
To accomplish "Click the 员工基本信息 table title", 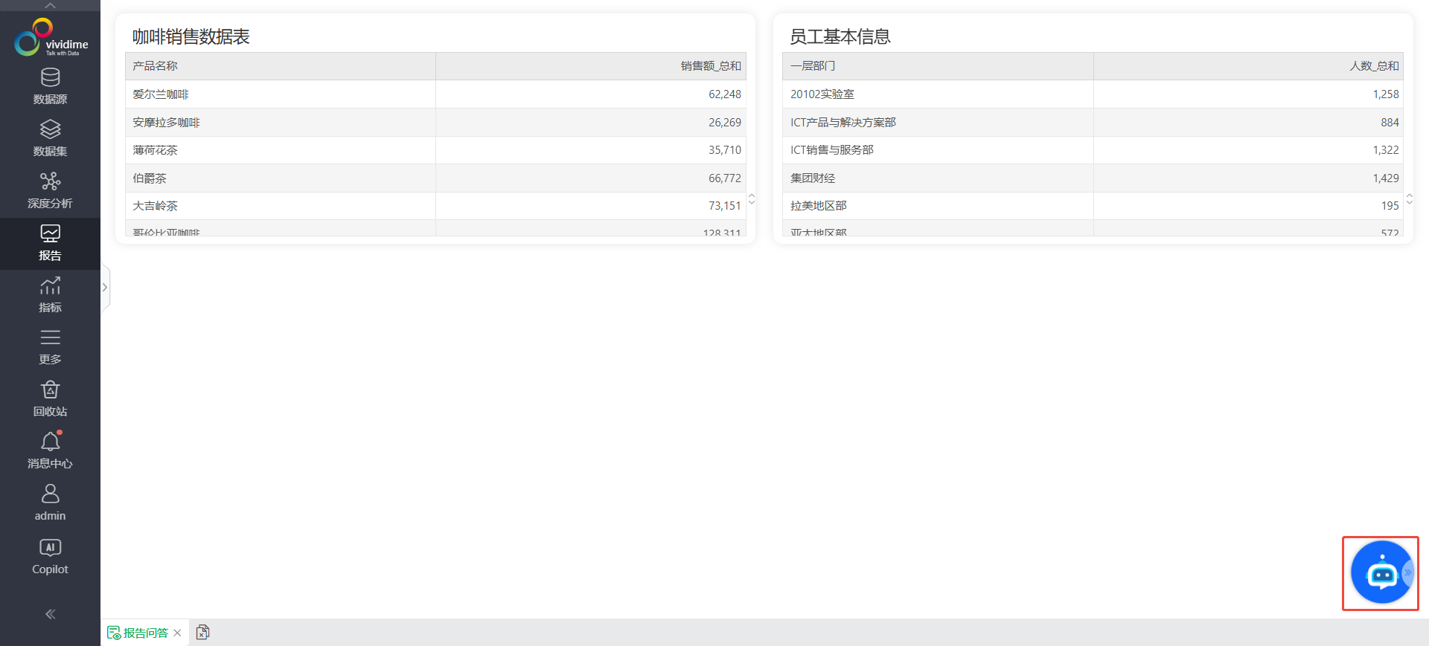I will click(x=840, y=36).
